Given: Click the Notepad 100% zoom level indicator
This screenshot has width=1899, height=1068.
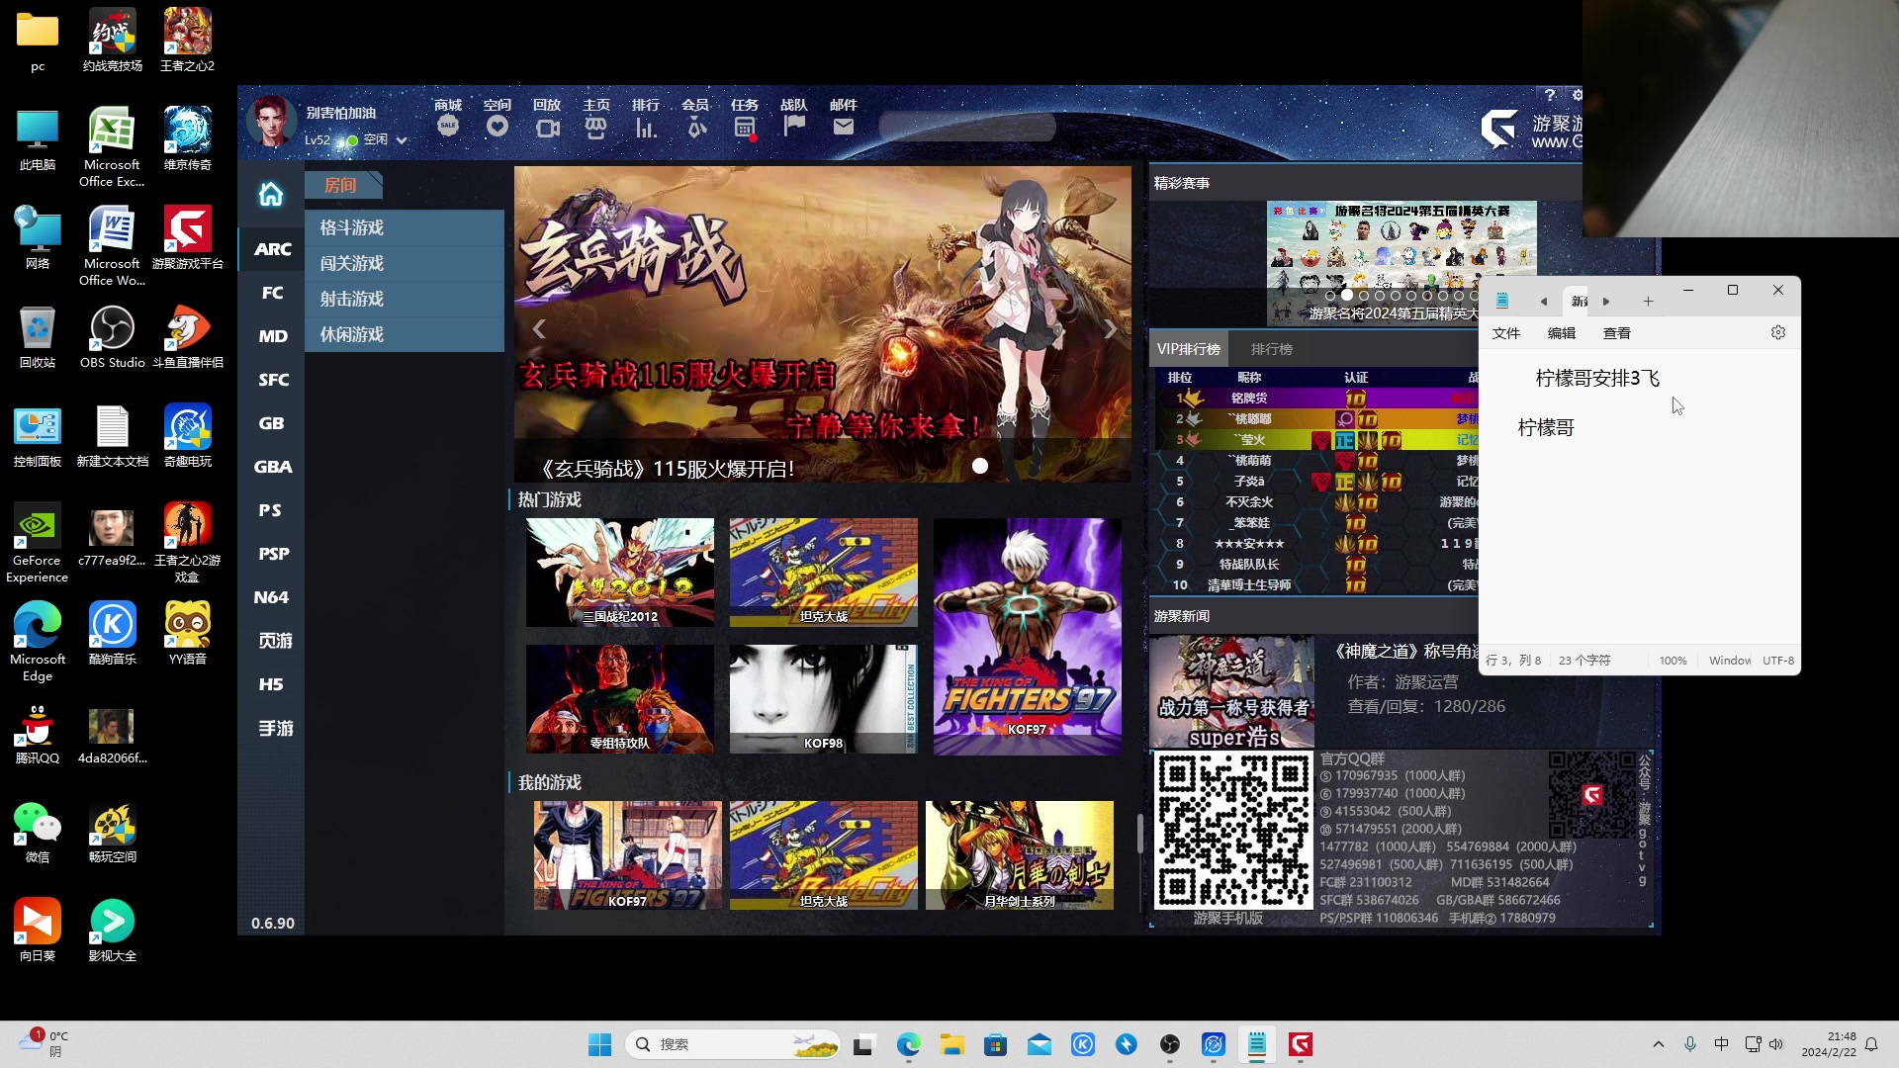Looking at the screenshot, I should (x=1673, y=661).
